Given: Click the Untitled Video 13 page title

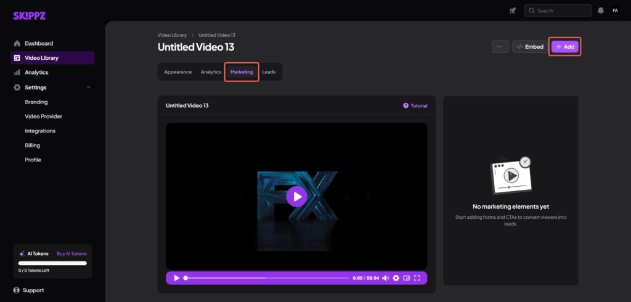Looking at the screenshot, I should (x=196, y=47).
